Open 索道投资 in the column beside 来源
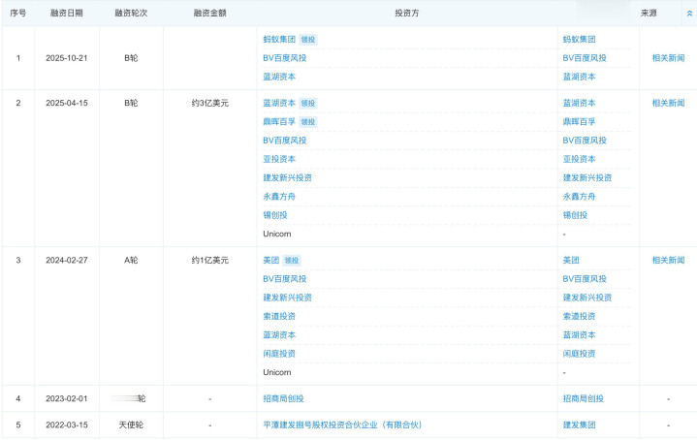The image size is (697, 440). 579,316
